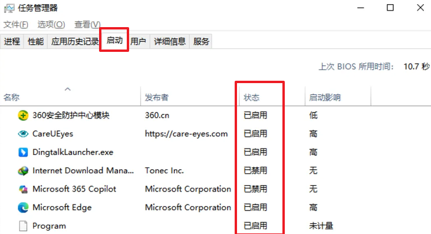
Task: Click 无 impact for Microsoft 365 Copilot
Action: click(x=313, y=189)
